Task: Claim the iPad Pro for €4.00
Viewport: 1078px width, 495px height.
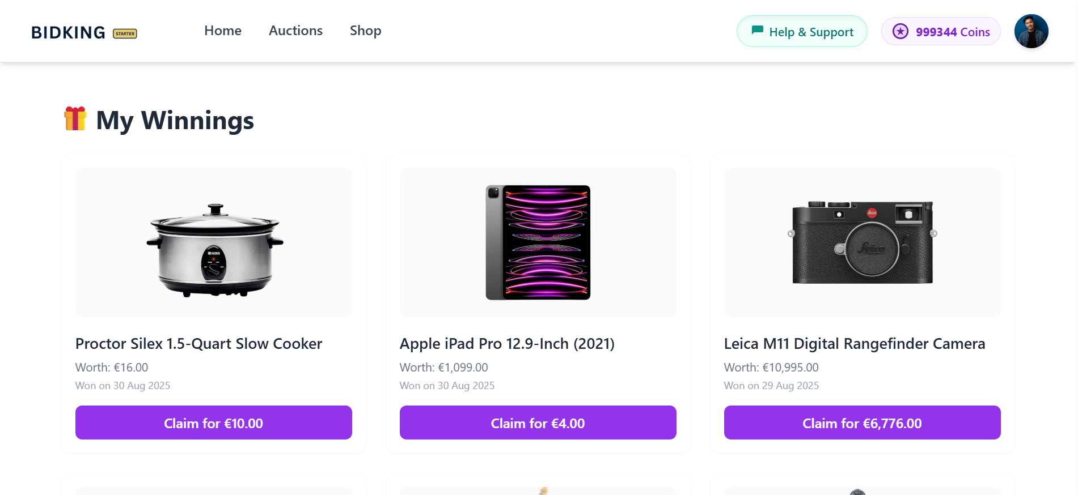Action: [x=538, y=423]
